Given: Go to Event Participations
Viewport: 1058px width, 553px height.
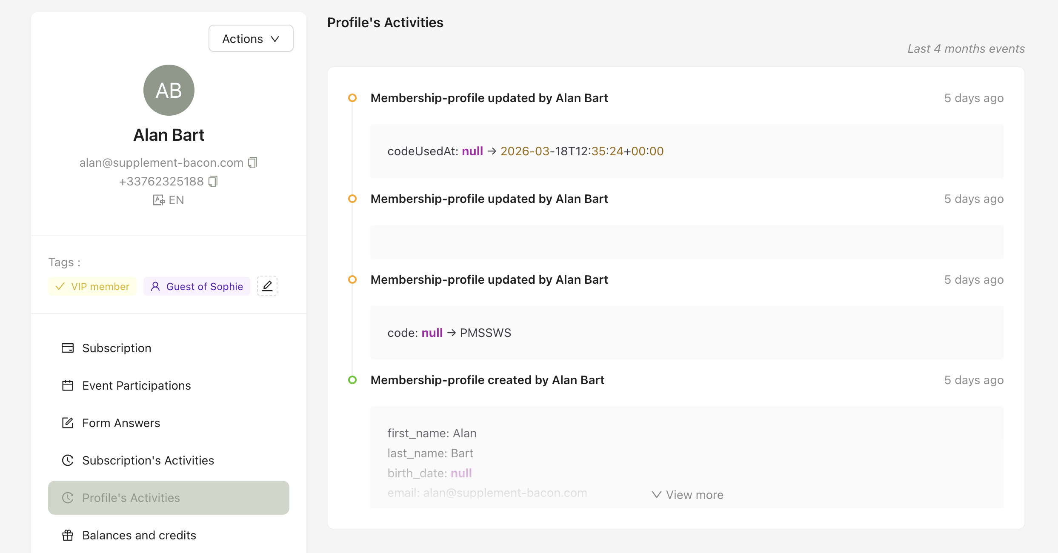Looking at the screenshot, I should point(136,385).
